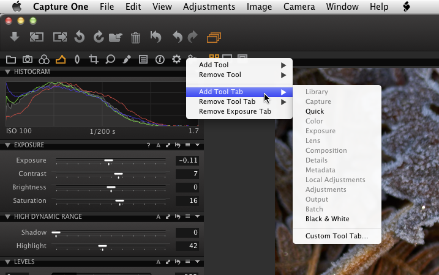This screenshot has width=439, height=275.
Task: Click the Contrast slider handle
Action: tap(118, 174)
